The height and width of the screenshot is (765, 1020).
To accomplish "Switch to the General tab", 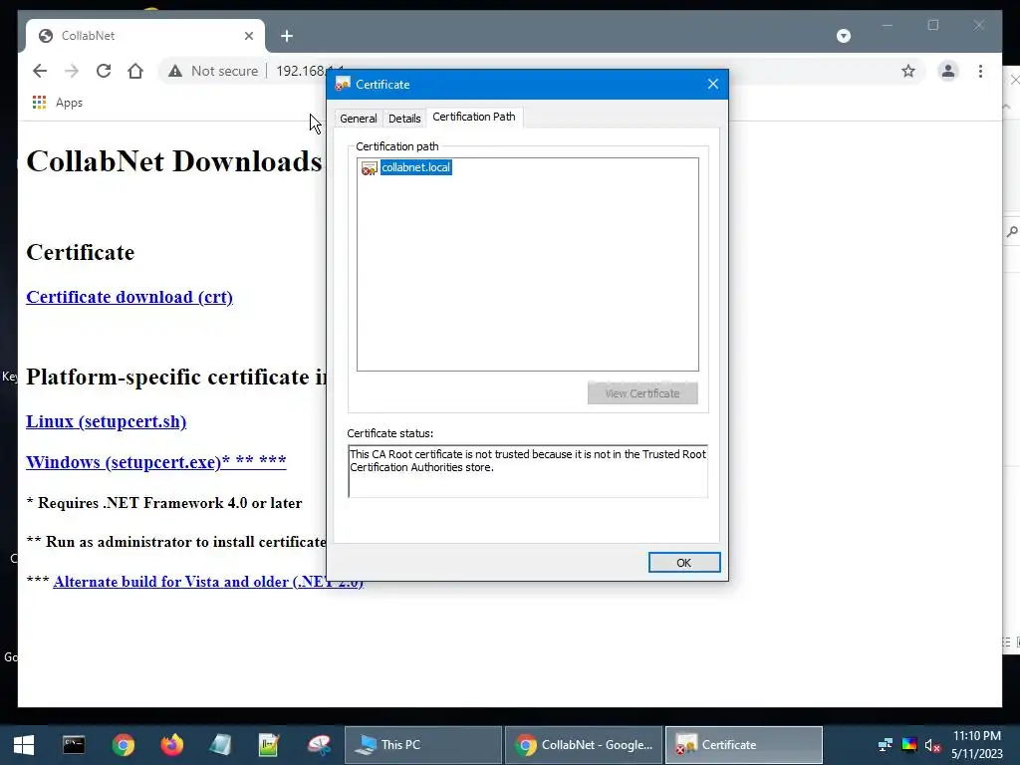I will coord(358,119).
